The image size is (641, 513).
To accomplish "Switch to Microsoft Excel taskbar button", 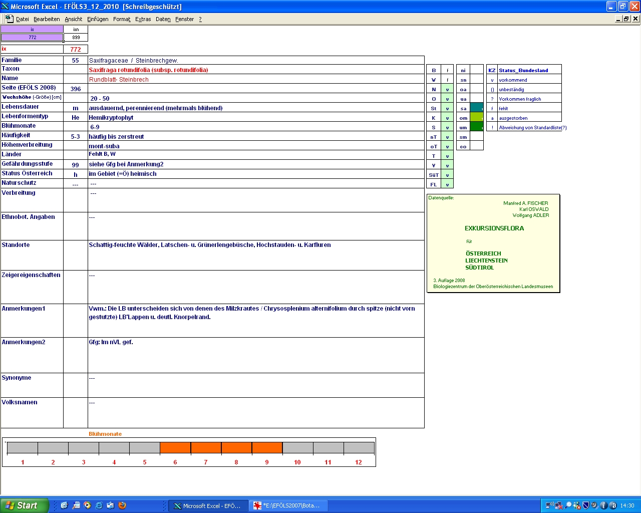I will pos(207,505).
